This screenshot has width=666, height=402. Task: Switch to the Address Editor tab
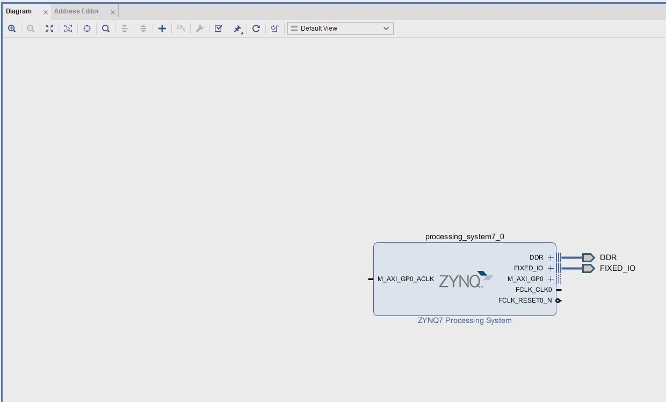pyautogui.click(x=77, y=11)
